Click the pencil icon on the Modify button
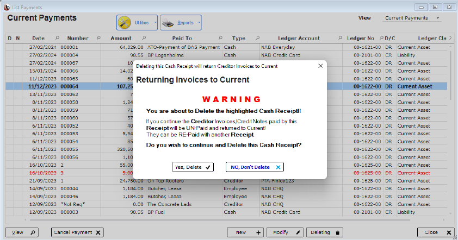Screen dimensions: 458x240 point(298,232)
